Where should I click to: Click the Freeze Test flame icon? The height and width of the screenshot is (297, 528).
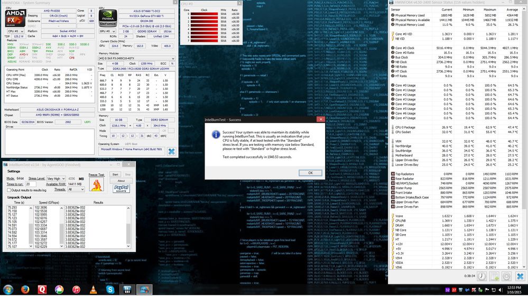point(96,184)
